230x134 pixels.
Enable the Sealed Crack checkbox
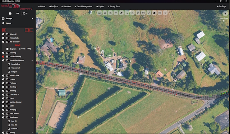tap(7, 75)
